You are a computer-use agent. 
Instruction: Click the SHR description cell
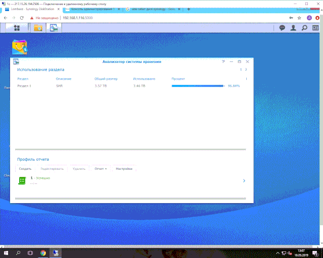pos(60,86)
